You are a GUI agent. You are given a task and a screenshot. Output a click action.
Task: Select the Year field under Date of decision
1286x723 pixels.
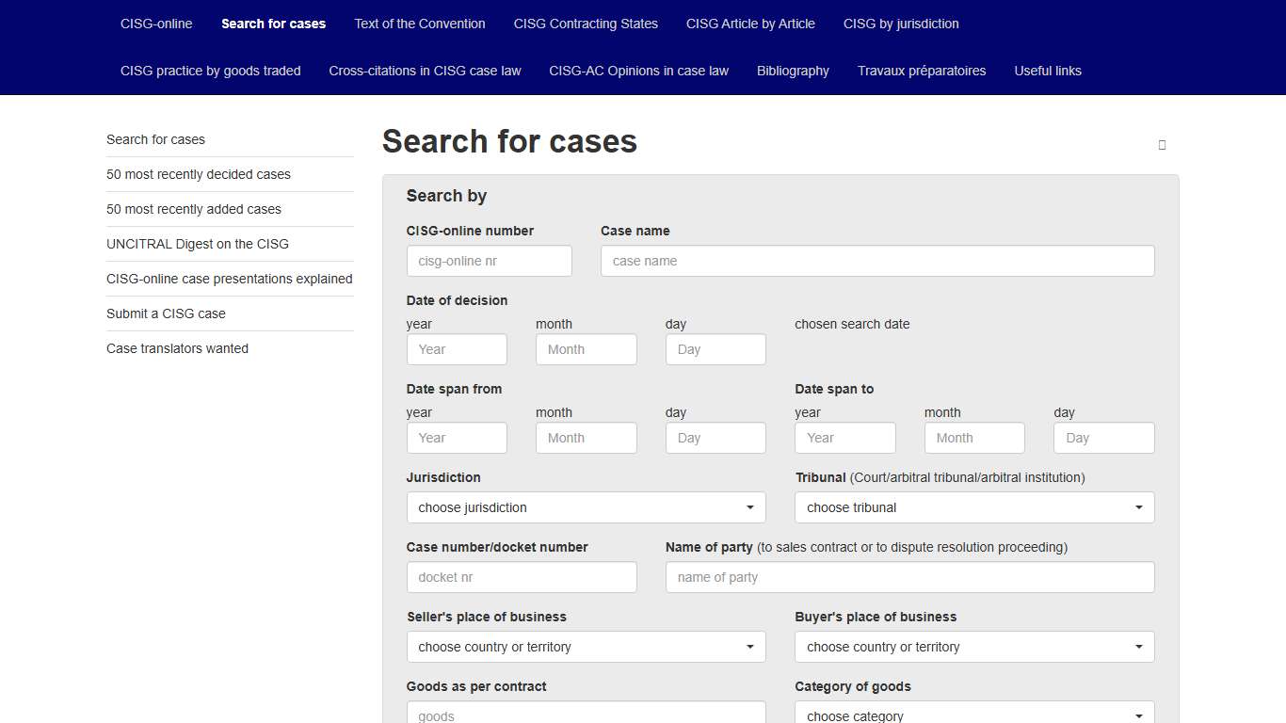(457, 349)
